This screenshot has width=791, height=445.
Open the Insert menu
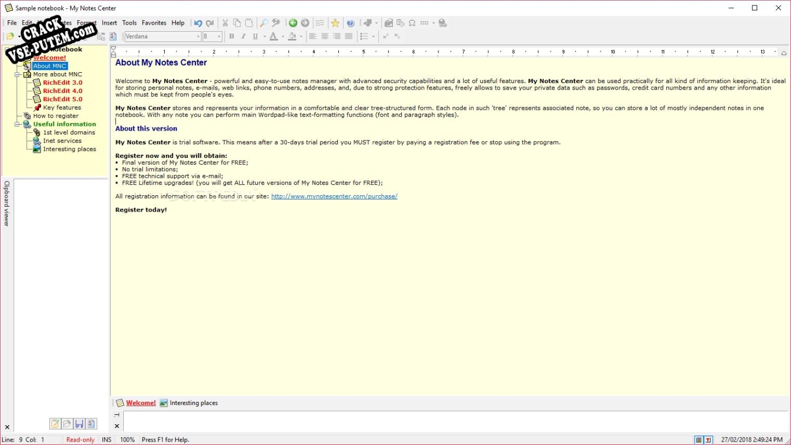point(109,23)
